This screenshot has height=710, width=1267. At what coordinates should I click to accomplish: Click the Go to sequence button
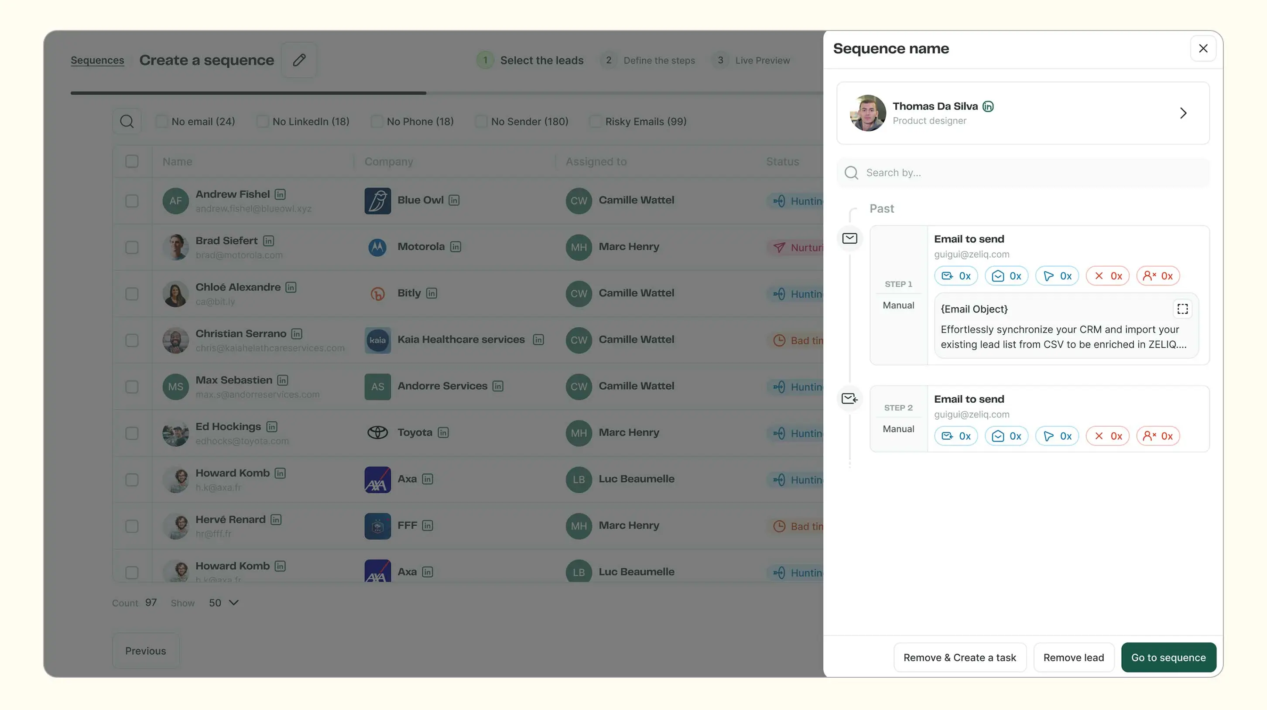click(1168, 657)
